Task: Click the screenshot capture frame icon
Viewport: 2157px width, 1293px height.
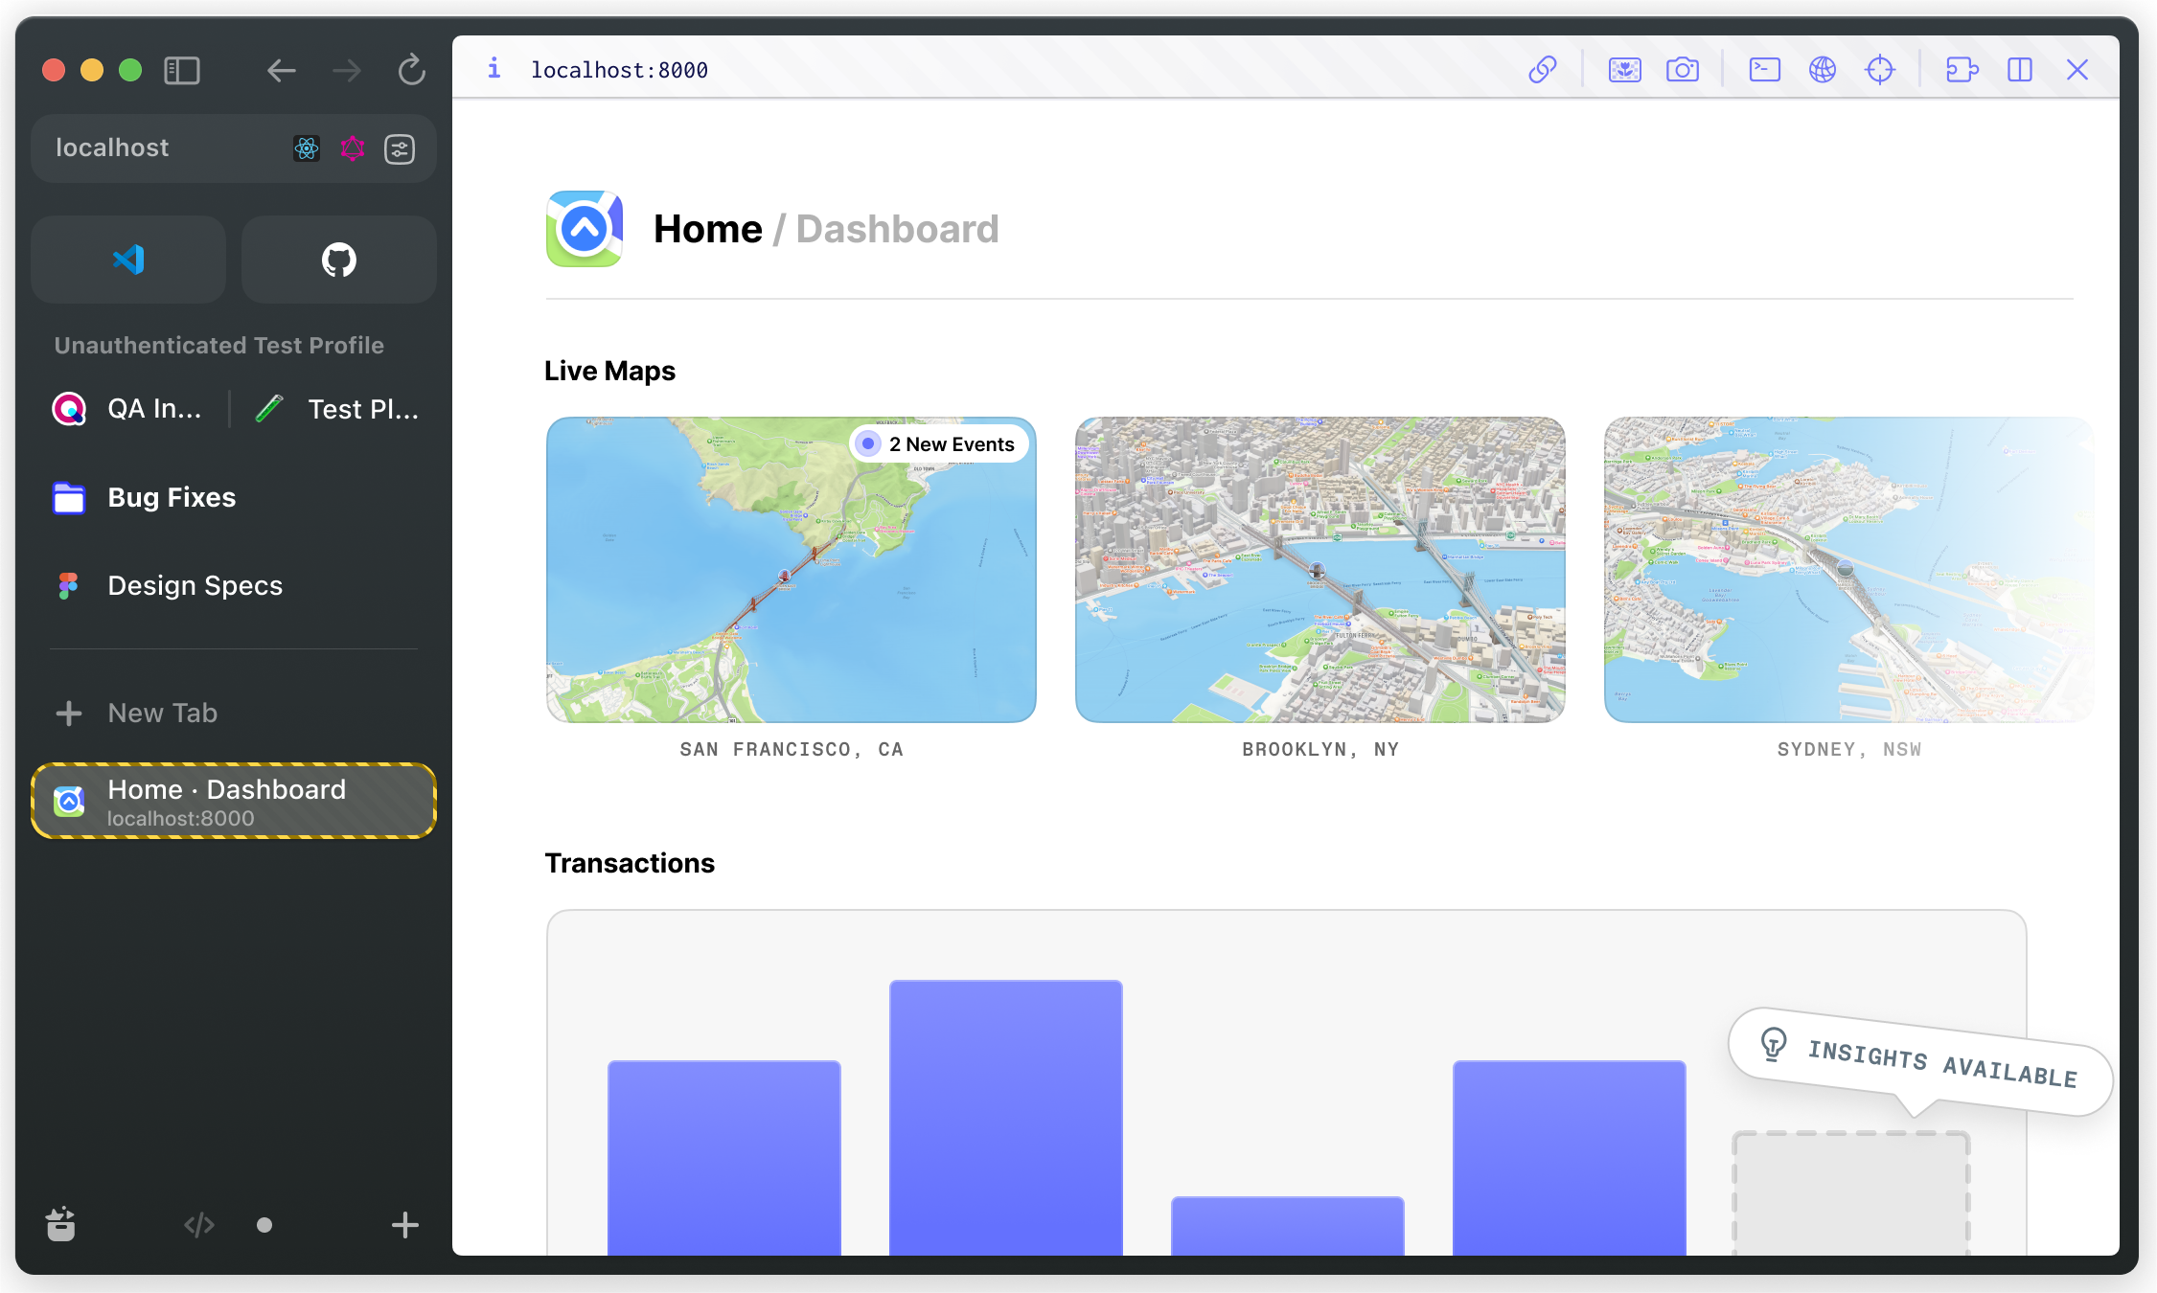Action: click(1625, 70)
